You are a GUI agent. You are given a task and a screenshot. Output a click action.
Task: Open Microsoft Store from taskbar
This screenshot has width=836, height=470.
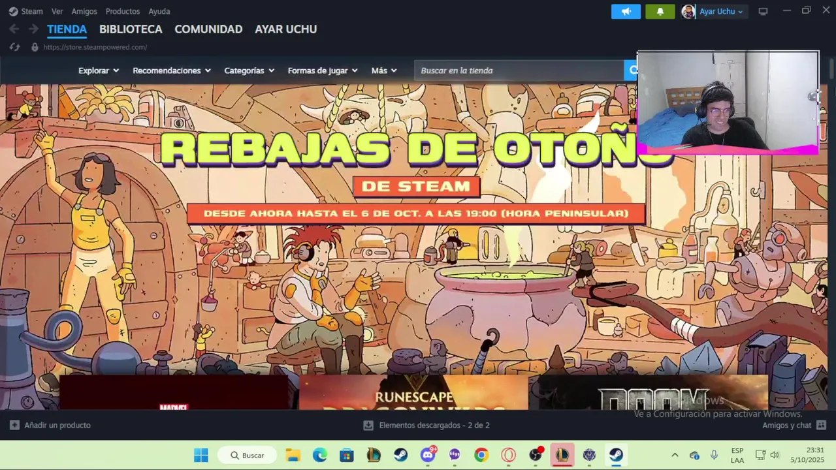click(346, 455)
